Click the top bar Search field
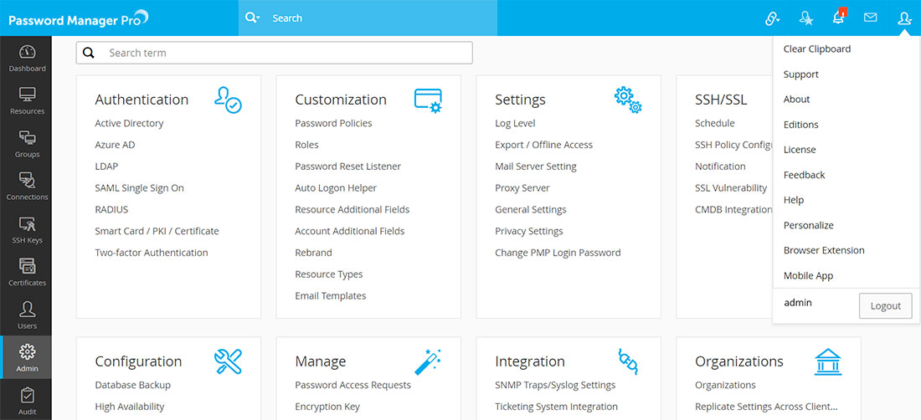 pyautogui.click(x=368, y=18)
